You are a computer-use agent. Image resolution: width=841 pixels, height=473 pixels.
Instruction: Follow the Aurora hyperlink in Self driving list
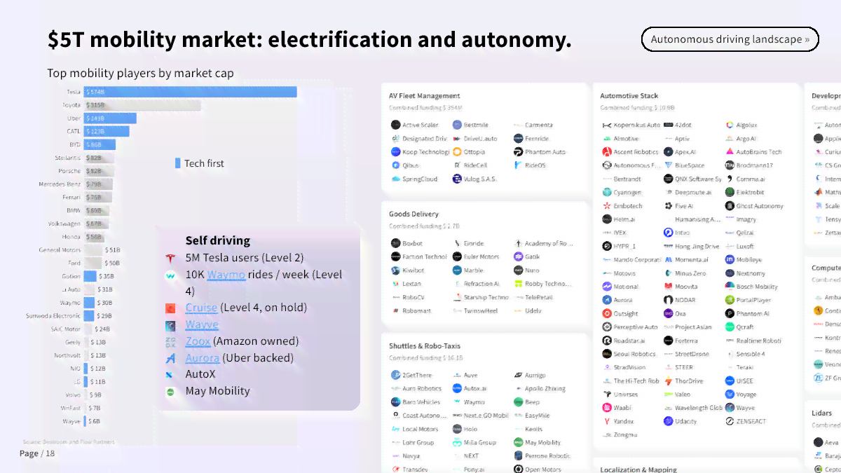203,358
